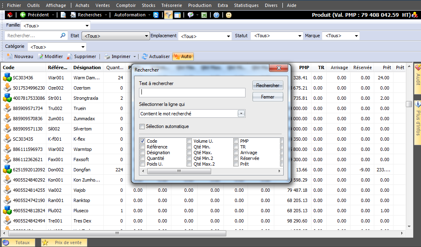Click the yellow smiley face icon

(x=229, y=15)
